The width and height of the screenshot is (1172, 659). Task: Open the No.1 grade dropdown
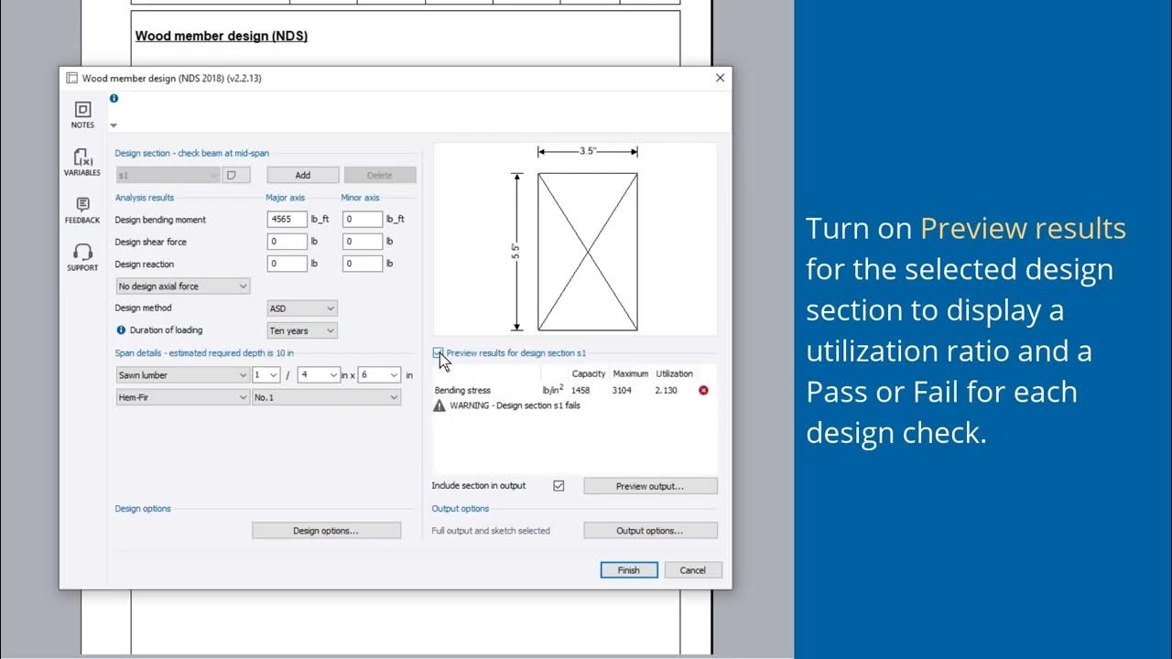(327, 397)
